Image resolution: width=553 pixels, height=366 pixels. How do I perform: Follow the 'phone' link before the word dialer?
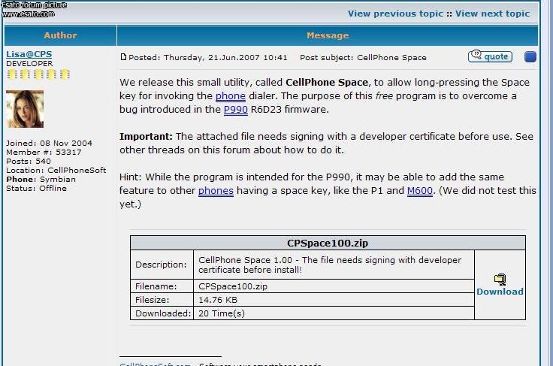(230, 96)
